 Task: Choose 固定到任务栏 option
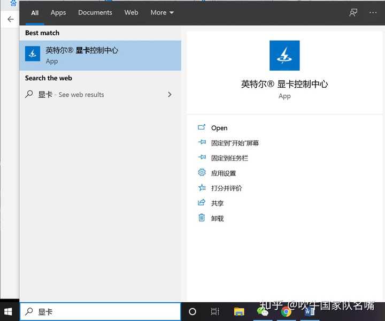pyautogui.click(x=229, y=158)
